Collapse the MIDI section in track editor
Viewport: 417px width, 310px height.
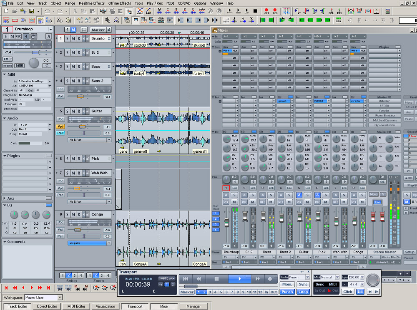pyautogui.click(x=5, y=74)
